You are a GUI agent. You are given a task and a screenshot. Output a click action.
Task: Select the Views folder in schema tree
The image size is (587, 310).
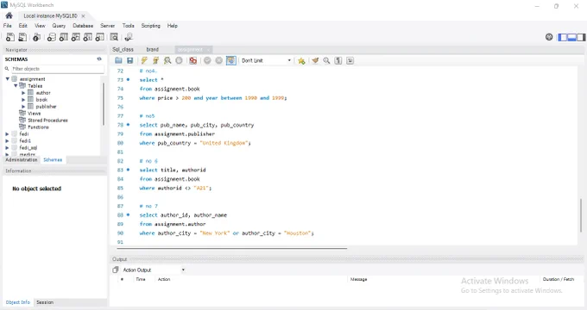[34, 113]
